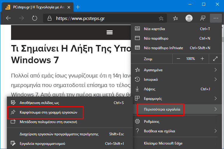
Task: Click the Αγαπημένα star icon in menu
Action: (137, 70)
